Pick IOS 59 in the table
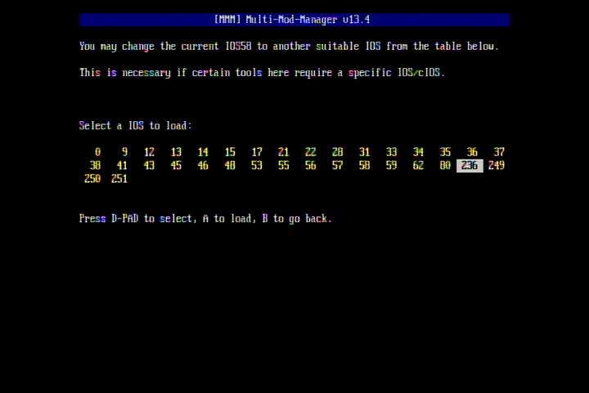Screen dimensions: 589x393 [391, 165]
